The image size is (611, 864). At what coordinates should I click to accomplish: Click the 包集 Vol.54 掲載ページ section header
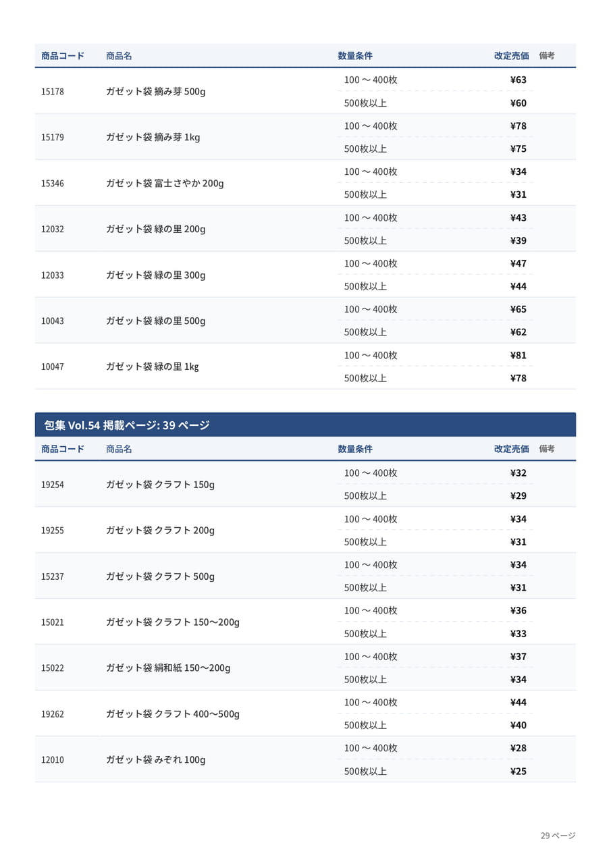305,425
